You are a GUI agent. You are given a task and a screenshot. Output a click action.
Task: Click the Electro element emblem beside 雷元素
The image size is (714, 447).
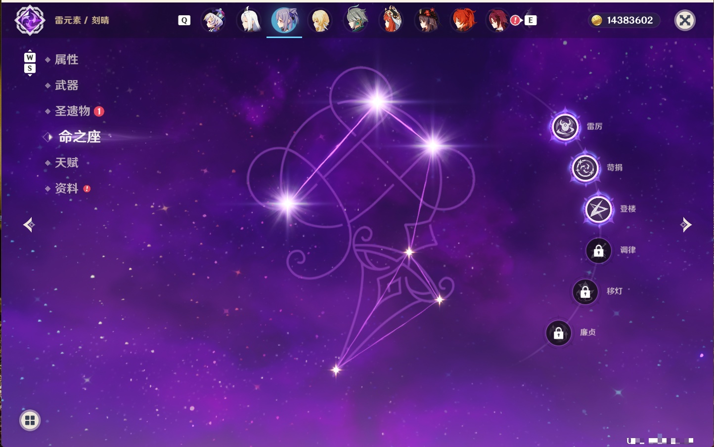tap(30, 20)
